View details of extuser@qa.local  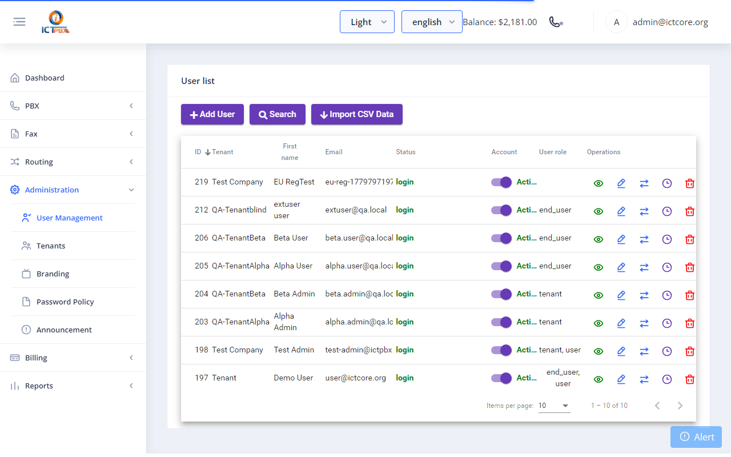coord(599,211)
